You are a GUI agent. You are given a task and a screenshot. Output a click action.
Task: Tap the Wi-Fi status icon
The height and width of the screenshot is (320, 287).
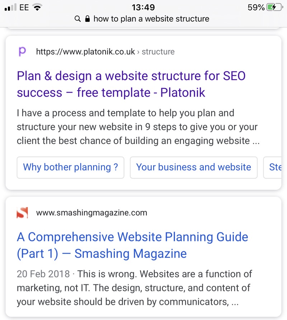coord(37,7)
